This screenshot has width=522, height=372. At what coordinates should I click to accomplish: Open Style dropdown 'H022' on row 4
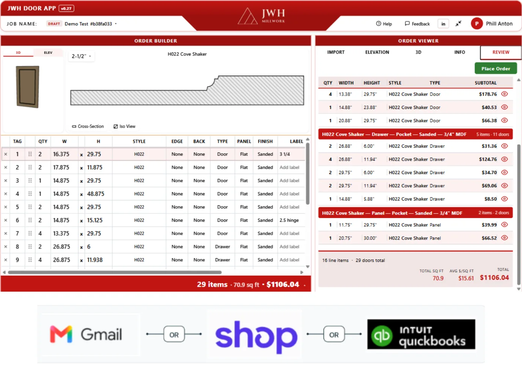139,194
